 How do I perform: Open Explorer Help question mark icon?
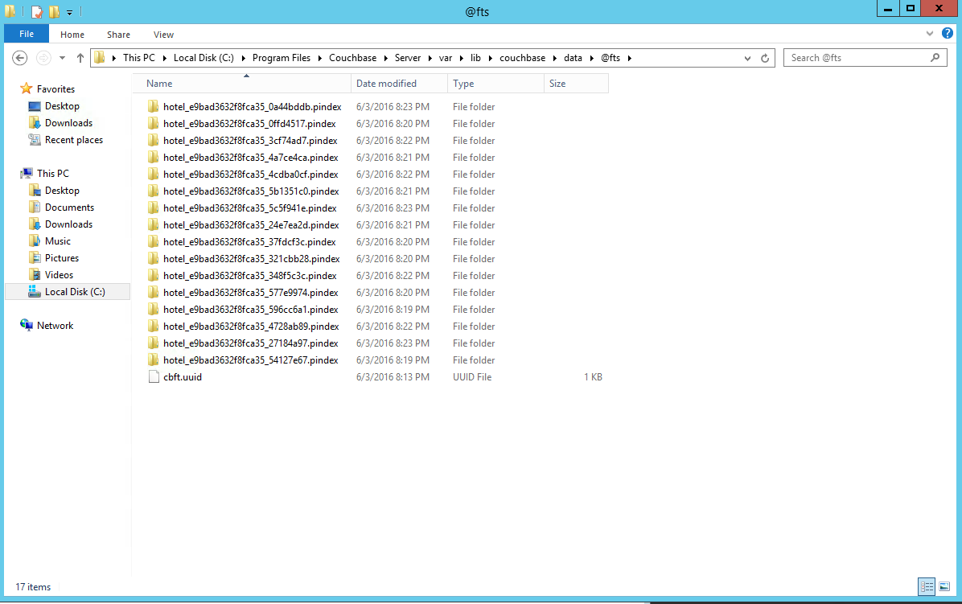(x=948, y=34)
